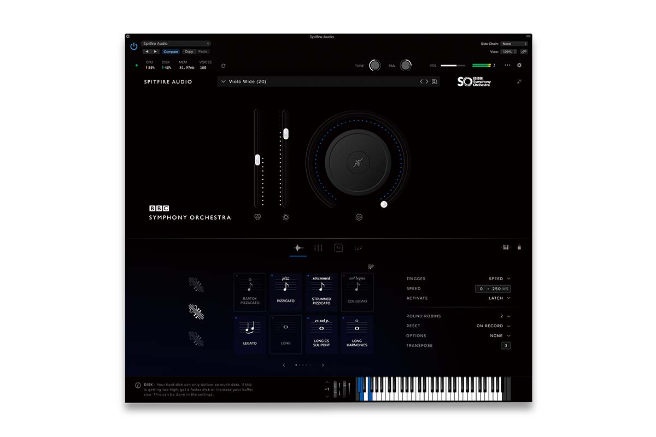
Task: Open the Trigger SPEED dropdown
Action: 500,279
